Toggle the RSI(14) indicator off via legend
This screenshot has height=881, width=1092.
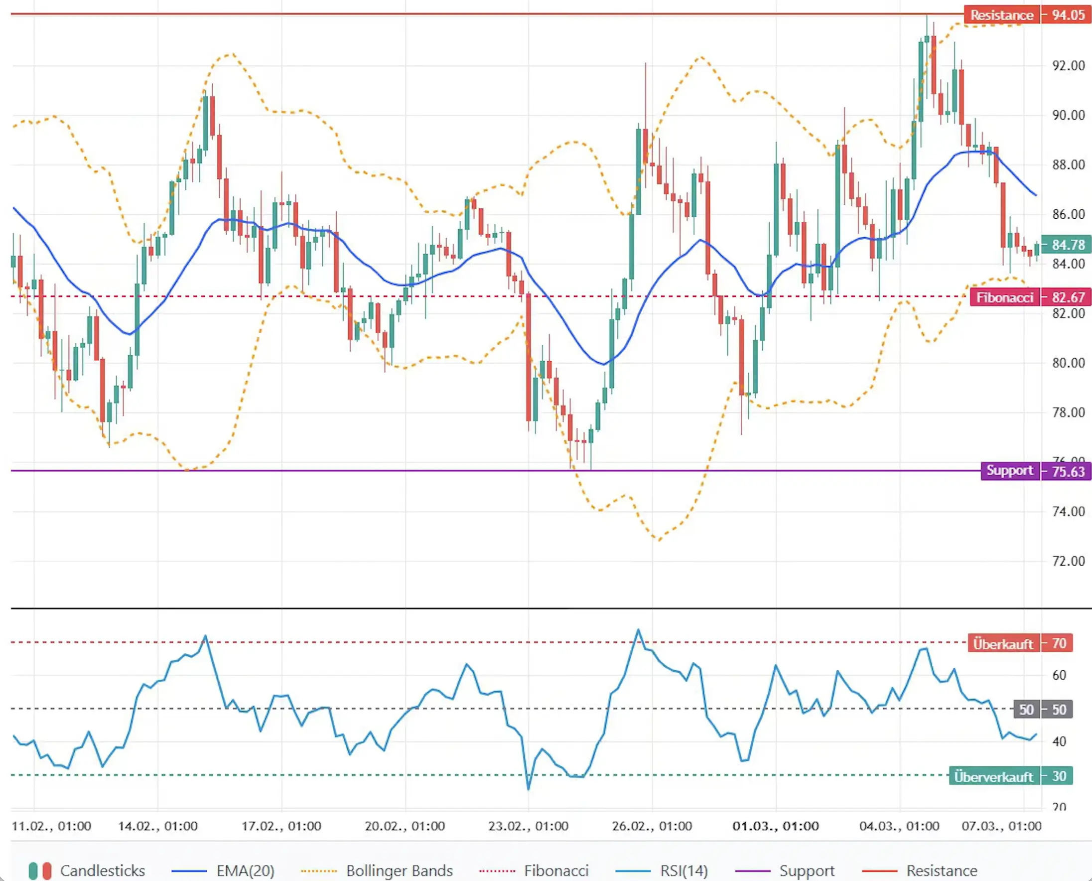(684, 871)
